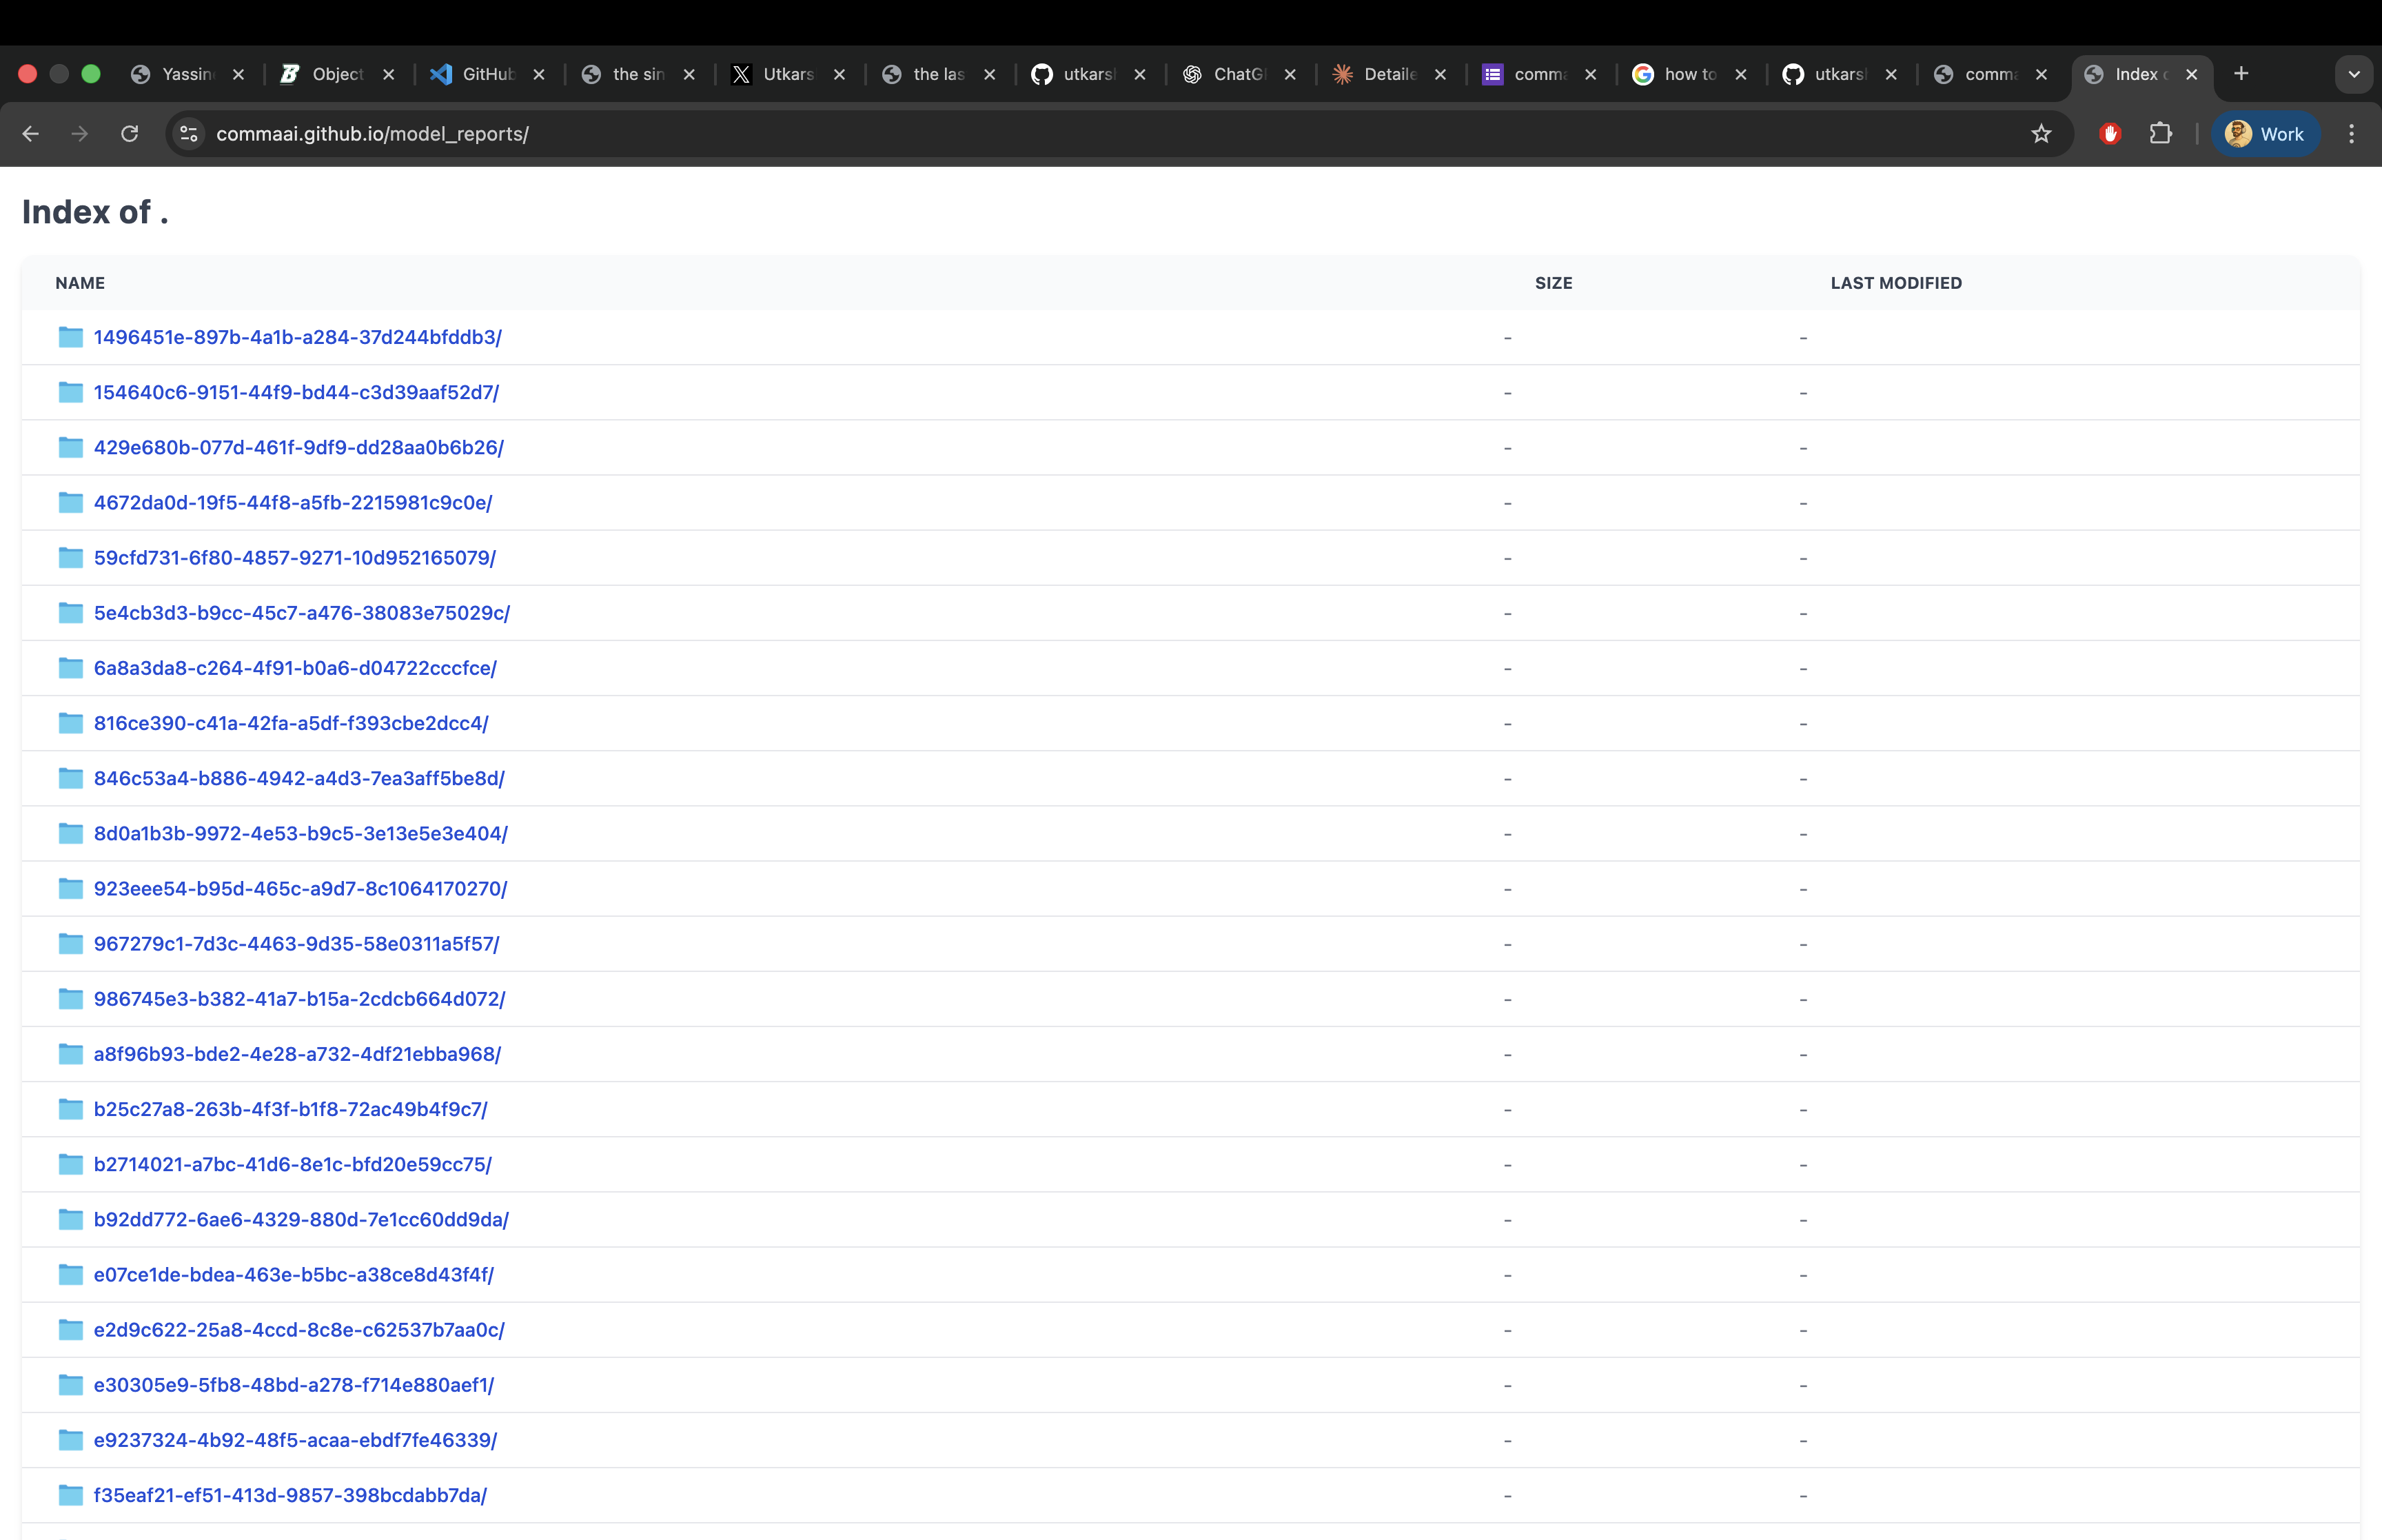This screenshot has width=2382, height=1540.
Task: View site information icon in address bar
Action: coord(189,134)
